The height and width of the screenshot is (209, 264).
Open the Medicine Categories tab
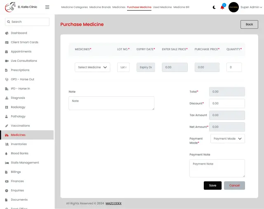click(x=74, y=7)
